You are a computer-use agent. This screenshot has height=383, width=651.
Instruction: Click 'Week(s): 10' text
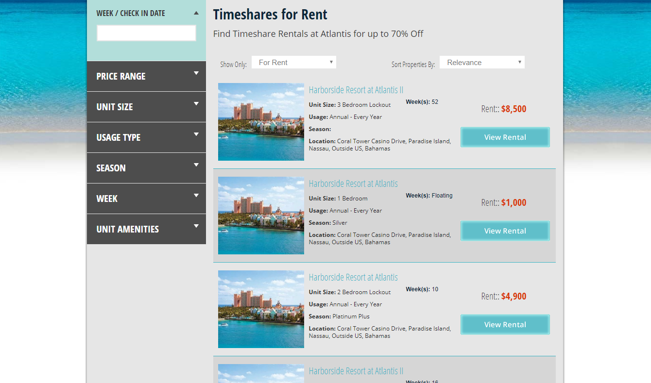pyautogui.click(x=422, y=289)
